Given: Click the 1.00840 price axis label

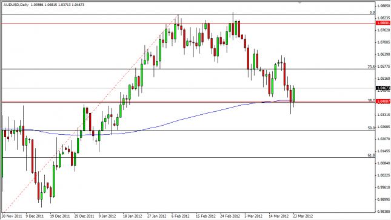Looking at the screenshot, I should (x=384, y=163).
